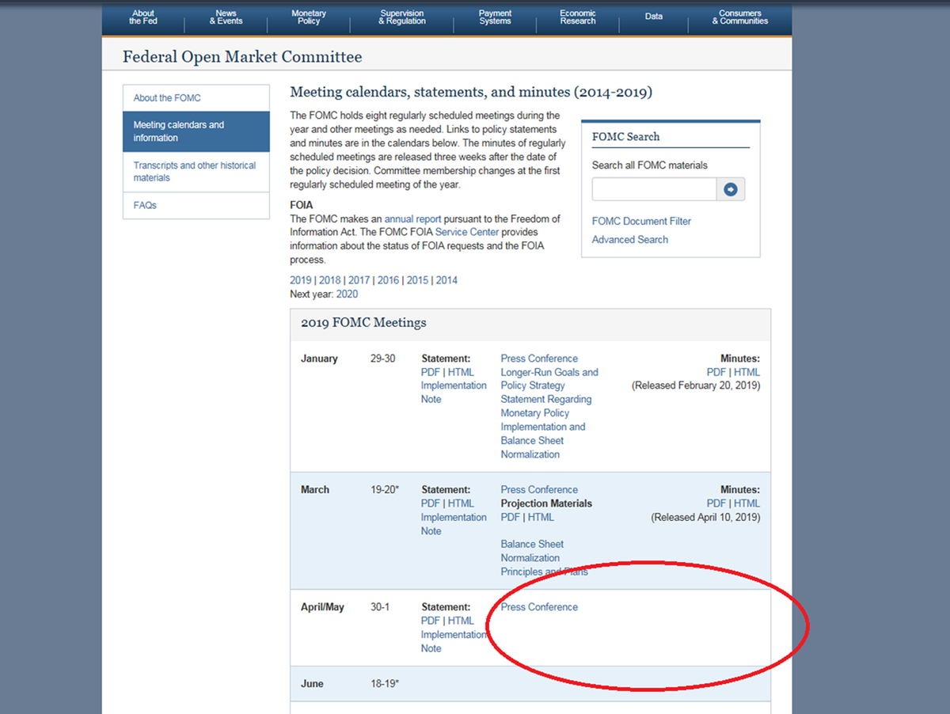
Task: Click the Released April 10, 2019 text
Action: pyautogui.click(x=705, y=517)
